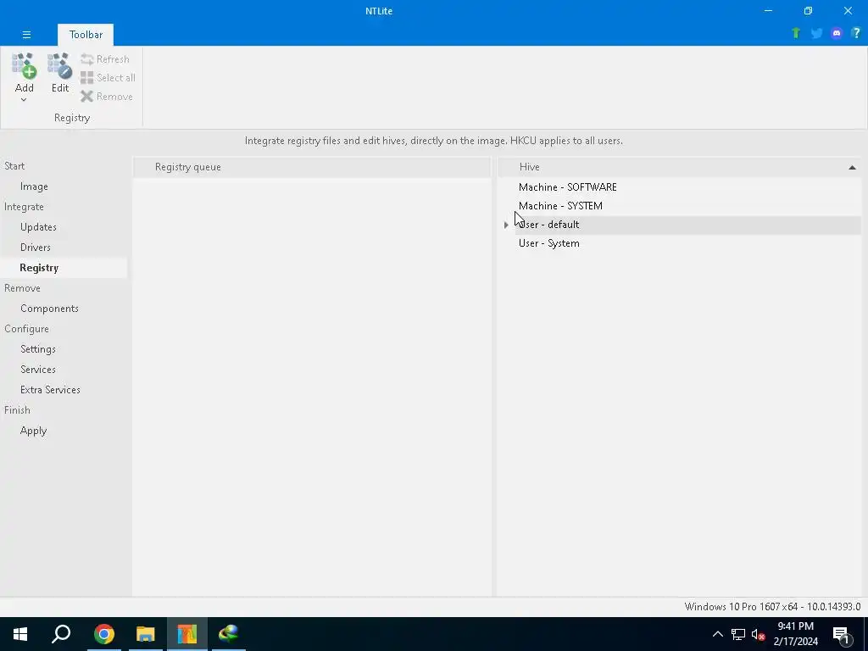This screenshot has height=651, width=868.
Task: Click the Start section label in sidebar
Action: pyautogui.click(x=14, y=166)
